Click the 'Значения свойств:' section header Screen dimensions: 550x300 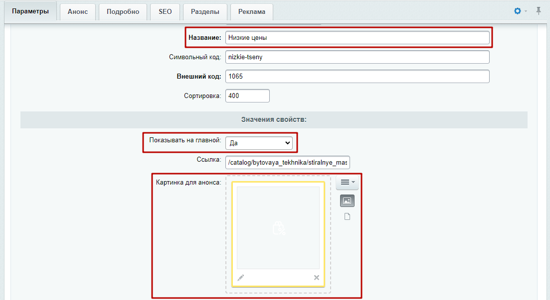[x=274, y=120]
